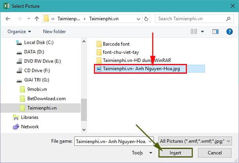Select Taimienphi.vn- Anh Nguyen-Hoa.jpg file
This screenshot has height=163, width=239.
(x=142, y=69)
